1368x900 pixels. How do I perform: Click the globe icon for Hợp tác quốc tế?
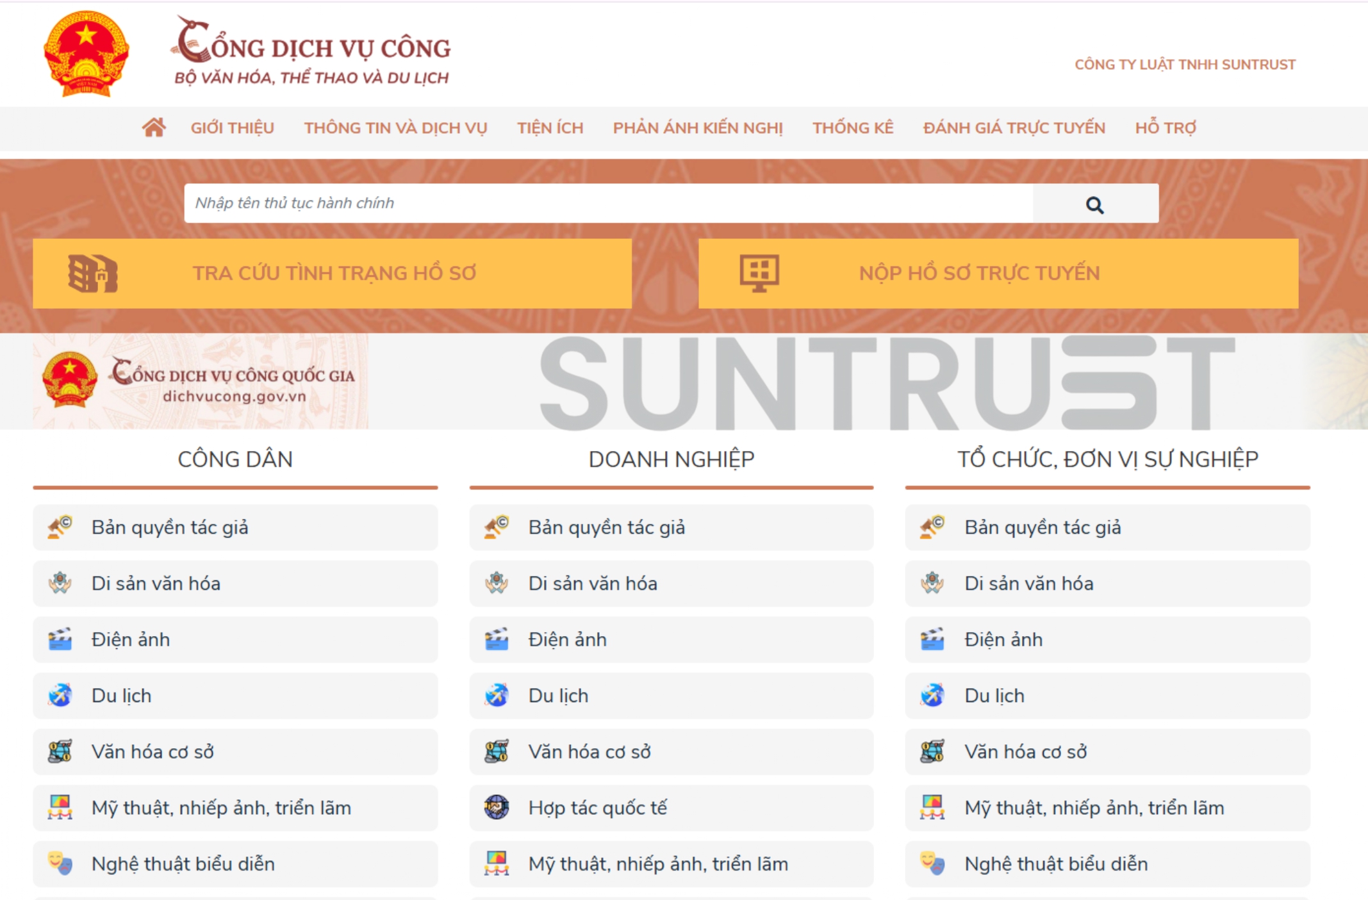point(497,808)
